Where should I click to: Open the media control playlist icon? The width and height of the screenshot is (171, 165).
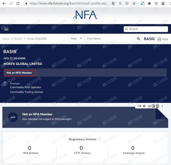coord(156,3)
